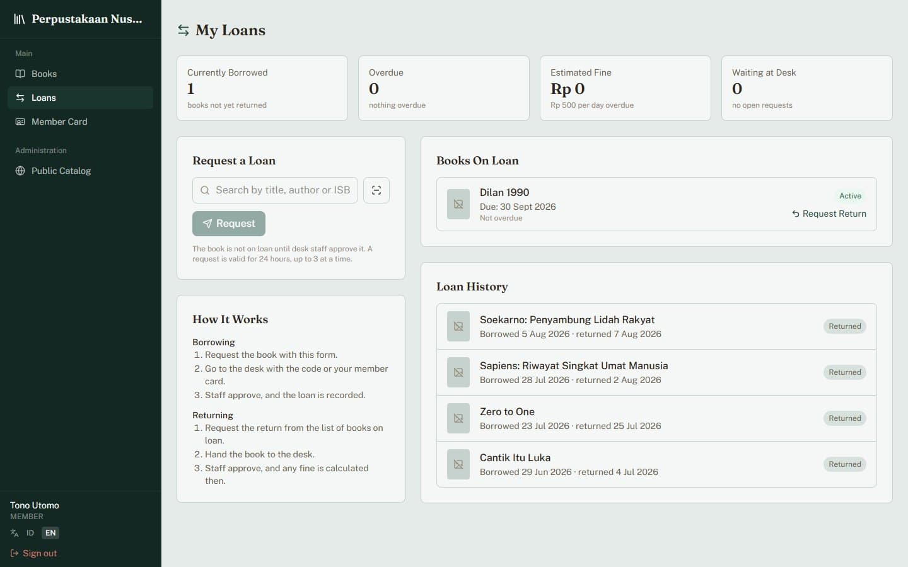Click the Returned badge for Soekarno
Viewport: 908px width, 567px height.
[845, 326]
